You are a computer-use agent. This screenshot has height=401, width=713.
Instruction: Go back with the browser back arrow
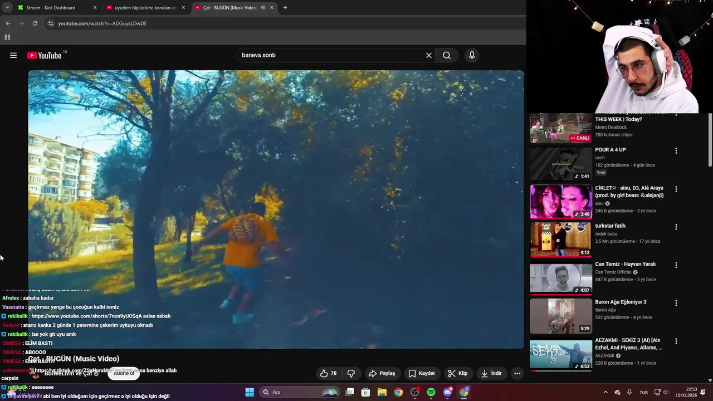coord(8,23)
